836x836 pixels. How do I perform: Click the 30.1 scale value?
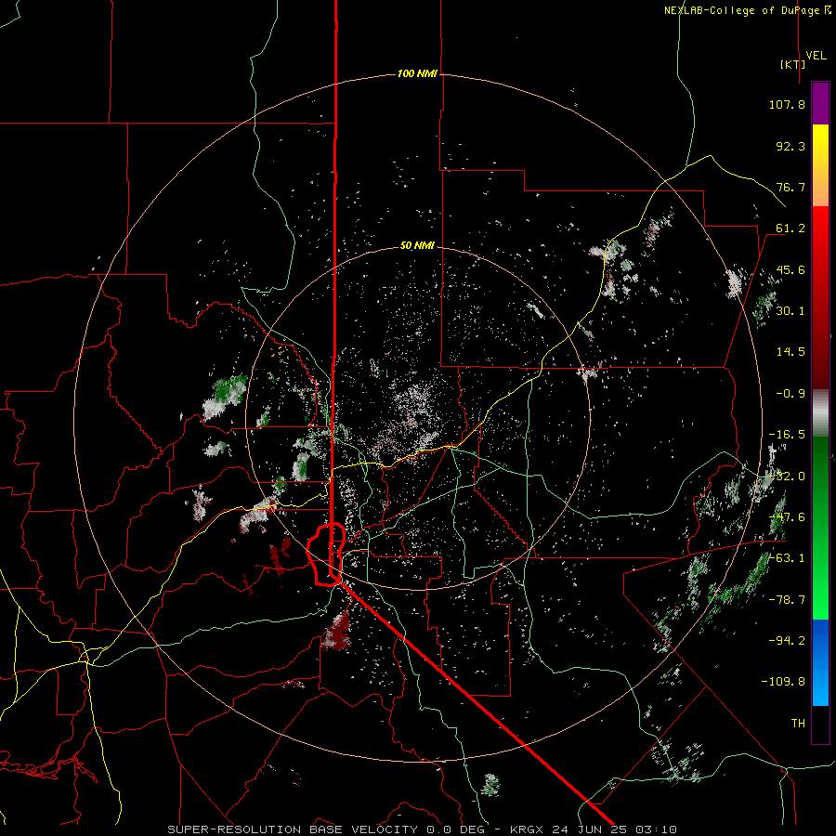point(790,311)
